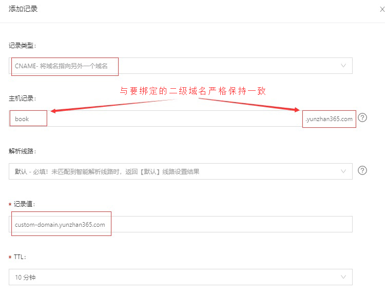Click the help icon beside 主机记录 field

(362, 117)
